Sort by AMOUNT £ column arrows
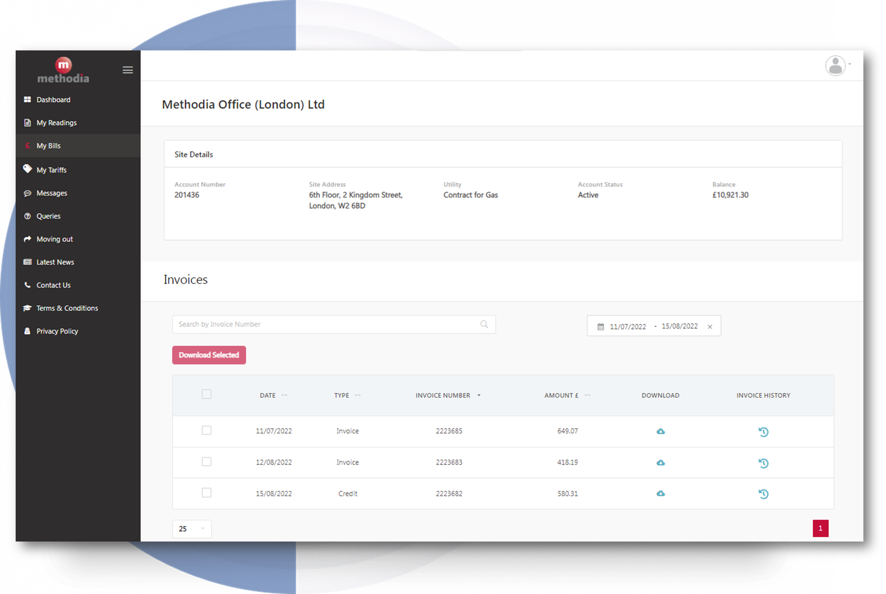 (587, 396)
